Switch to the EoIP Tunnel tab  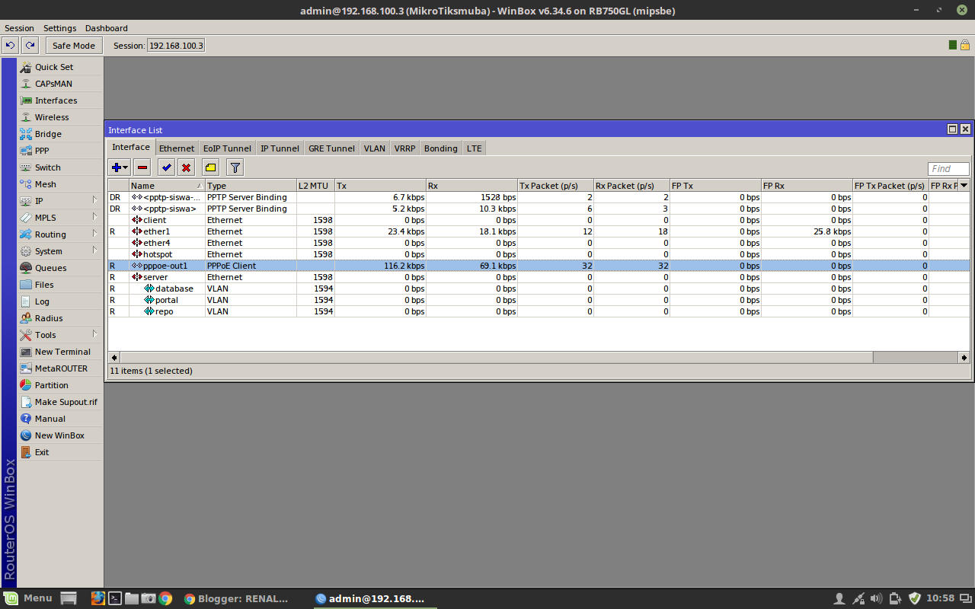tap(227, 148)
